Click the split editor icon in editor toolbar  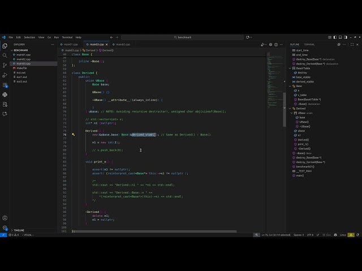click(x=276, y=45)
